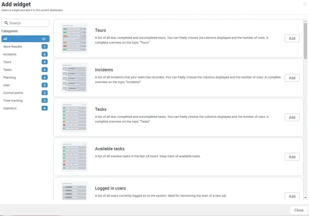Click the Logged in users preview thumbnail
Image resolution: width=309 pixels, height=216 pixels.
click(74, 190)
